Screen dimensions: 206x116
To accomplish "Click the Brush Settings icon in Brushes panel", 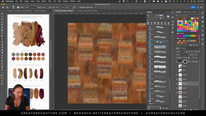I will pyautogui.click(x=168, y=16).
